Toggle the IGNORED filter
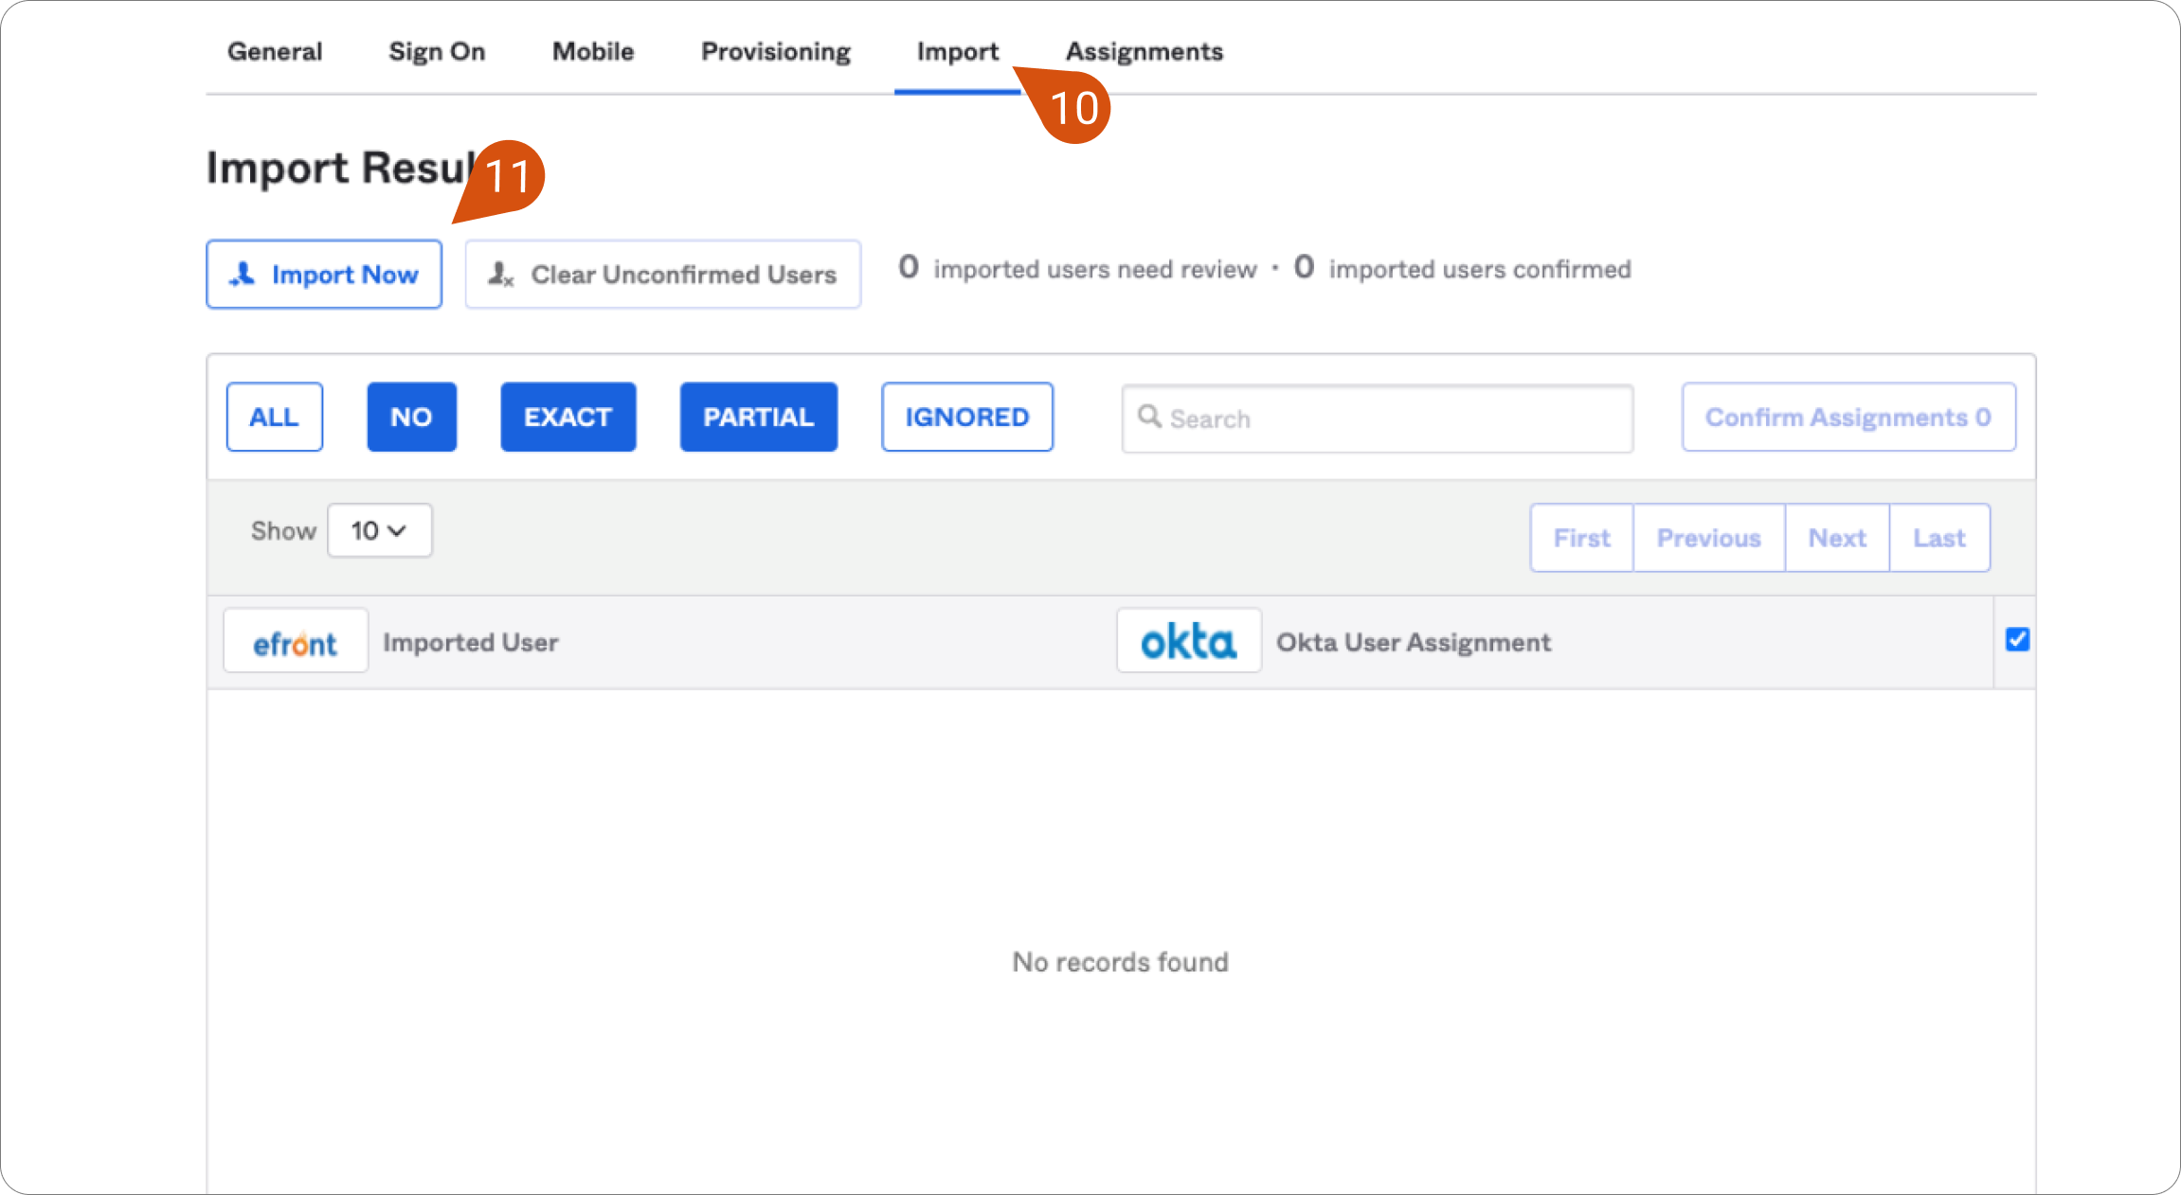The height and width of the screenshot is (1195, 2181). [967, 417]
